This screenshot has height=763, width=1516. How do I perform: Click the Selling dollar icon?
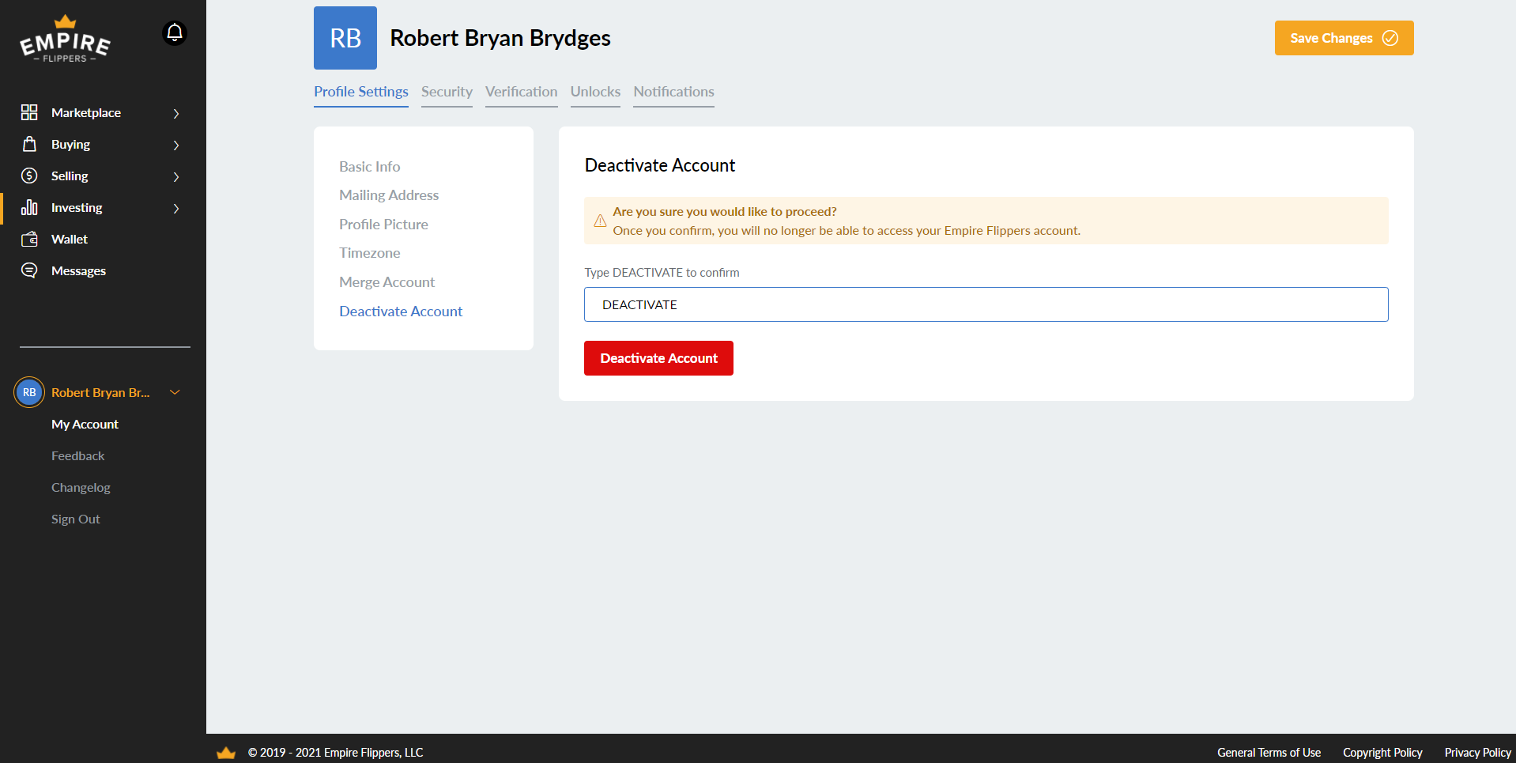coord(29,176)
